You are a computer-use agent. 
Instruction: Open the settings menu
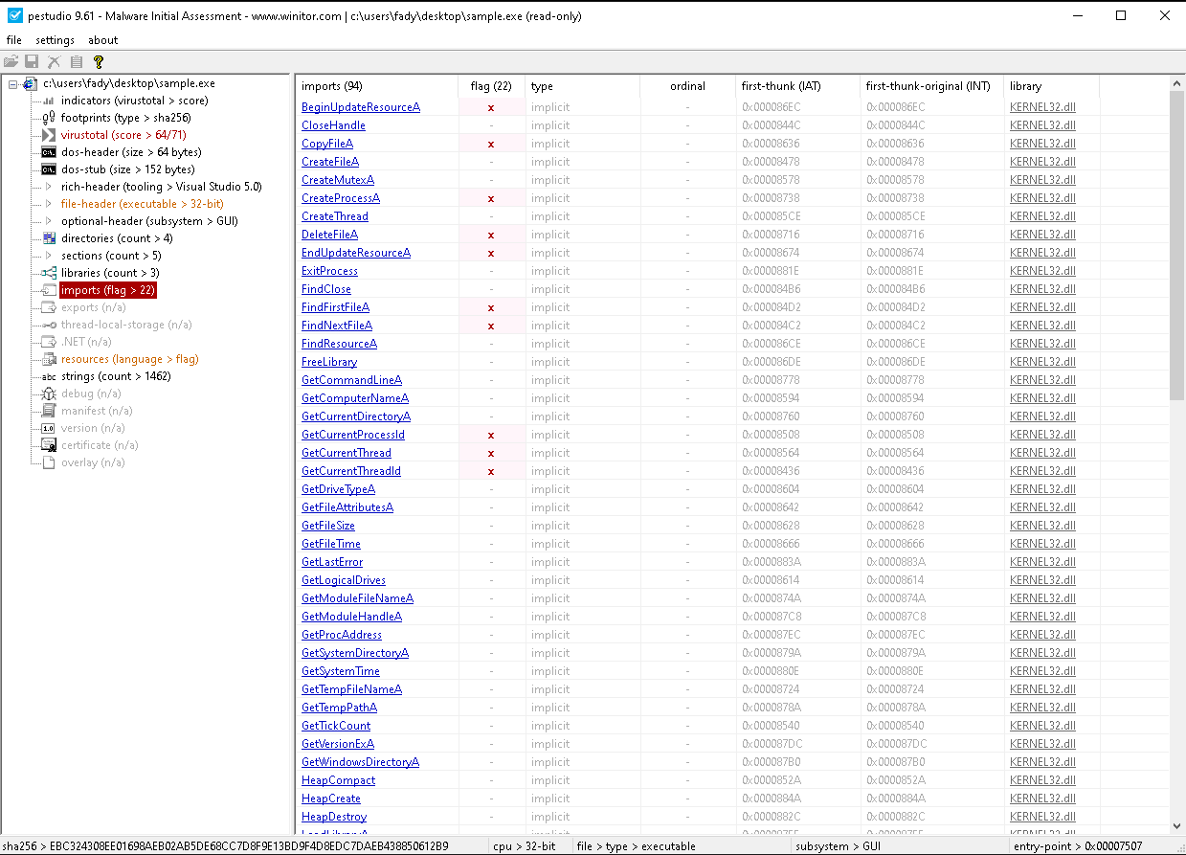click(55, 40)
